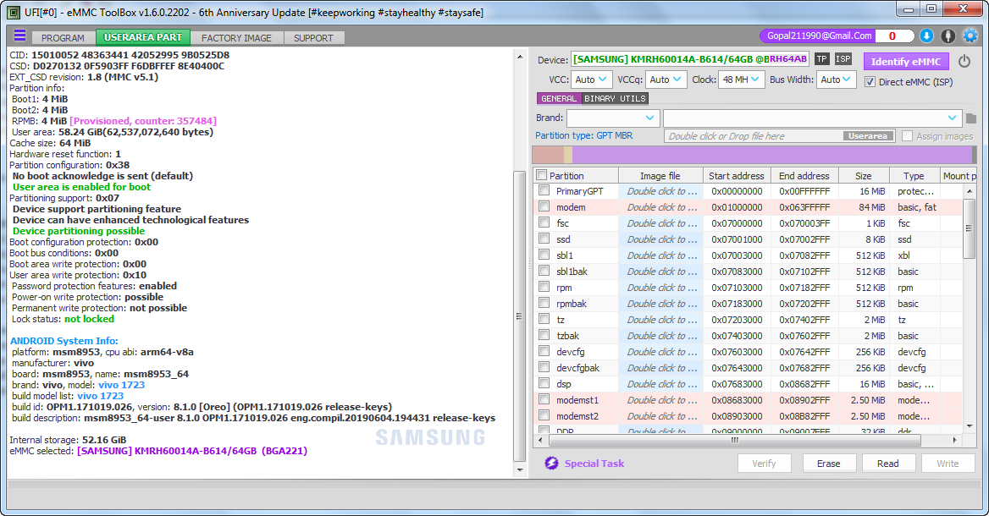Click the Size column header
Screen dimensions: 989x516
(864, 176)
